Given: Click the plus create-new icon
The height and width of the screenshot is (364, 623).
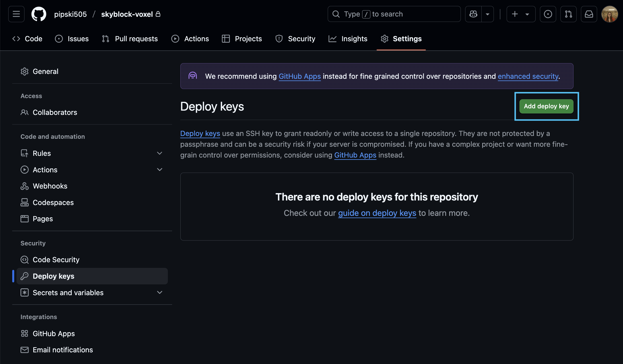Looking at the screenshot, I should click(515, 14).
